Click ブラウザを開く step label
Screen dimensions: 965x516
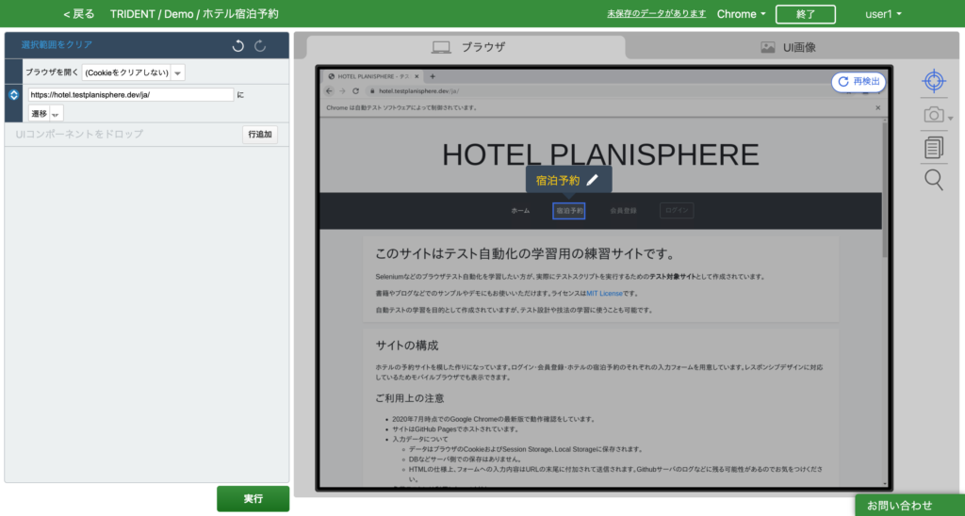(x=52, y=72)
